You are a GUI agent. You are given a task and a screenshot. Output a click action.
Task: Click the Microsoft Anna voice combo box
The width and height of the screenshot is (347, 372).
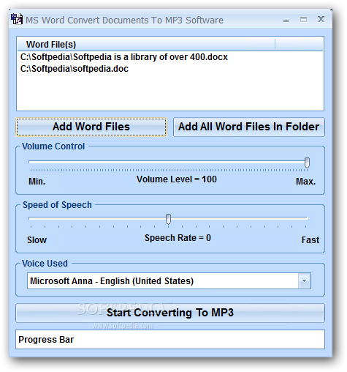coord(169,281)
